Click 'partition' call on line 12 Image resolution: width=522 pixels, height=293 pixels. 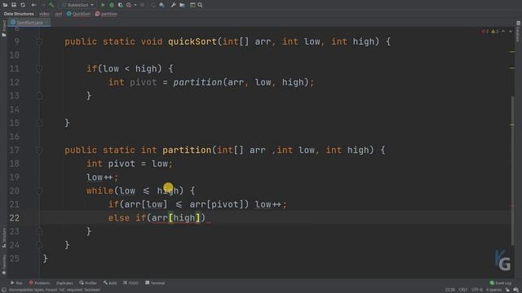(197, 82)
